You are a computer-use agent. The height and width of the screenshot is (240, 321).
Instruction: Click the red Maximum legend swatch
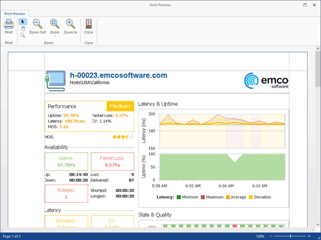pos(203,197)
